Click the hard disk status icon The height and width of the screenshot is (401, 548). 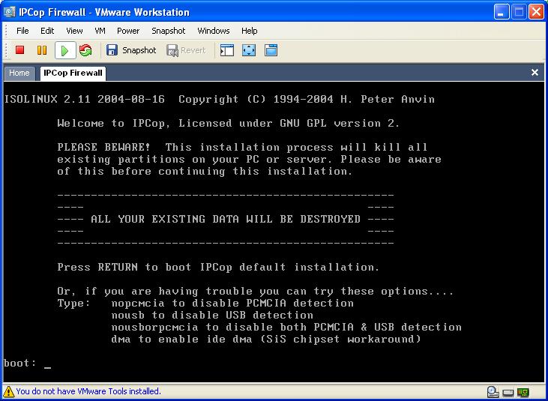point(508,391)
